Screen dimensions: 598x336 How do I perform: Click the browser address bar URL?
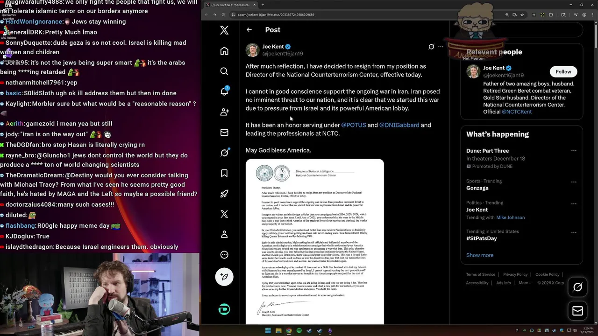pos(276,14)
